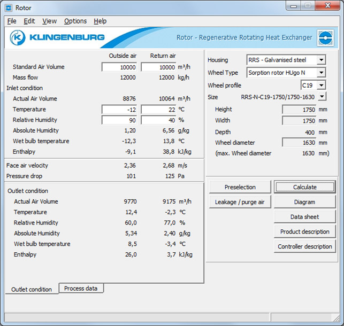Open the Edit menu
The image size is (344, 326).
click(29, 21)
